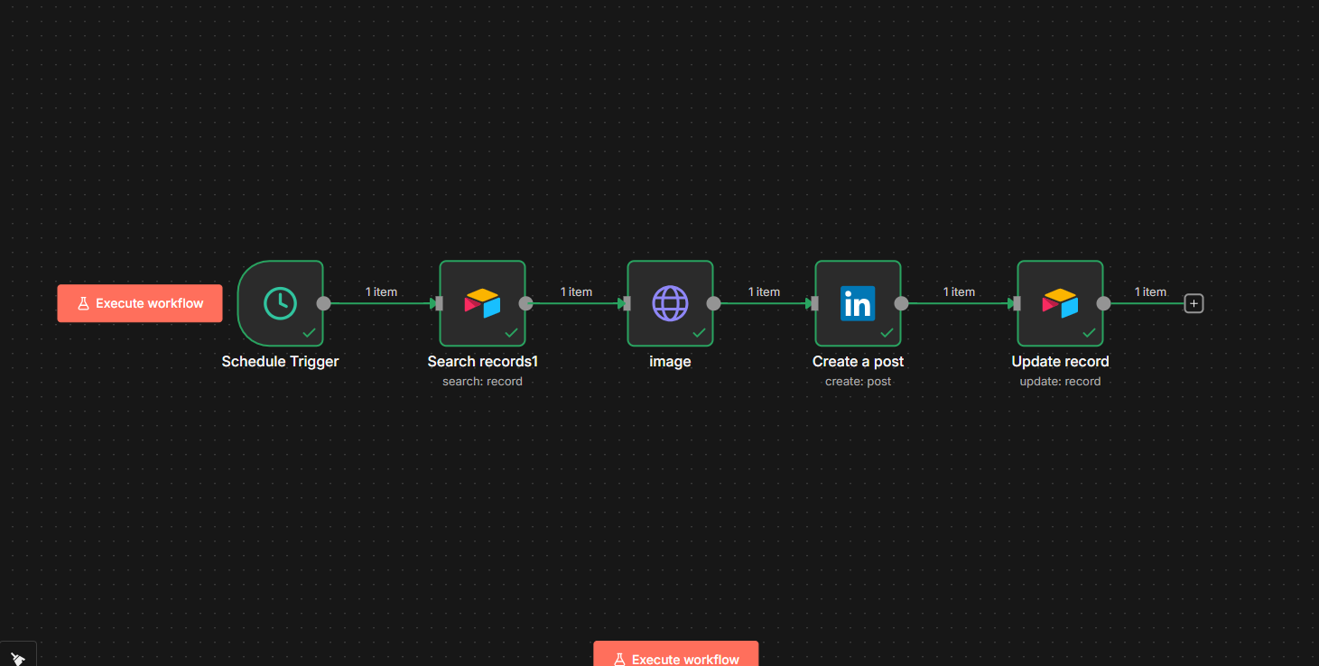The image size is (1319, 666).
Task: Click the green checkmark on Update record
Action: coord(1089,332)
